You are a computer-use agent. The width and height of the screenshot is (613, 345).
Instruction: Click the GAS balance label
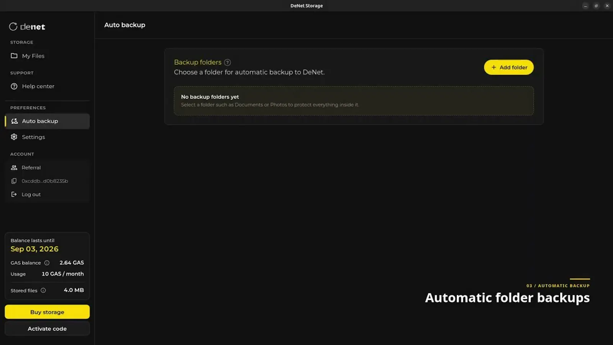26,263
